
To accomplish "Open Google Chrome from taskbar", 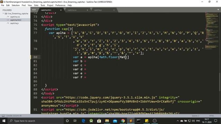I will [x=123, y=121].
